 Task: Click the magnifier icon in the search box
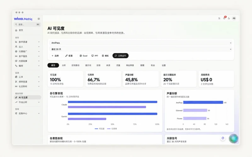pyautogui.click(x=16, y=24)
